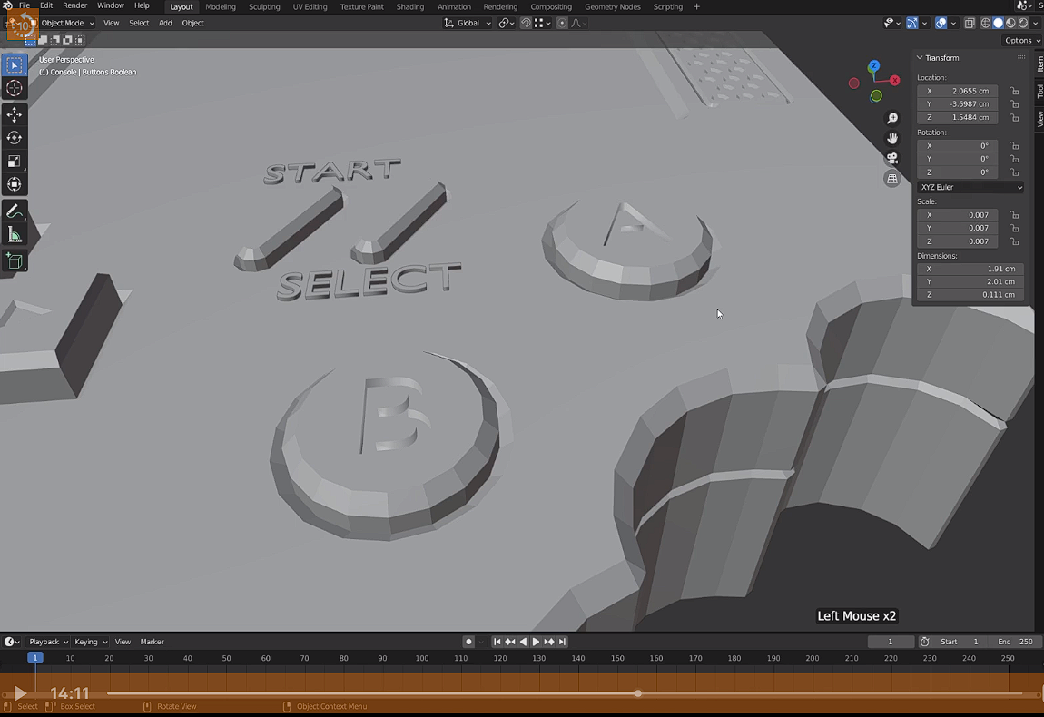Click the Location X value field
The width and height of the screenshot is (1044, 717).
[957, 91]
